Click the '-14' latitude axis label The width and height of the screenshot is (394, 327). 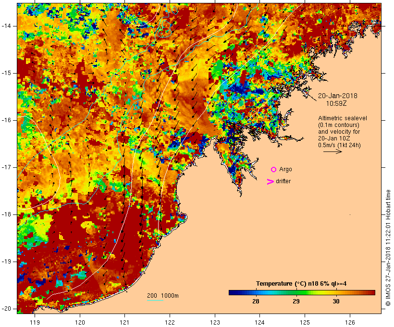6,26
